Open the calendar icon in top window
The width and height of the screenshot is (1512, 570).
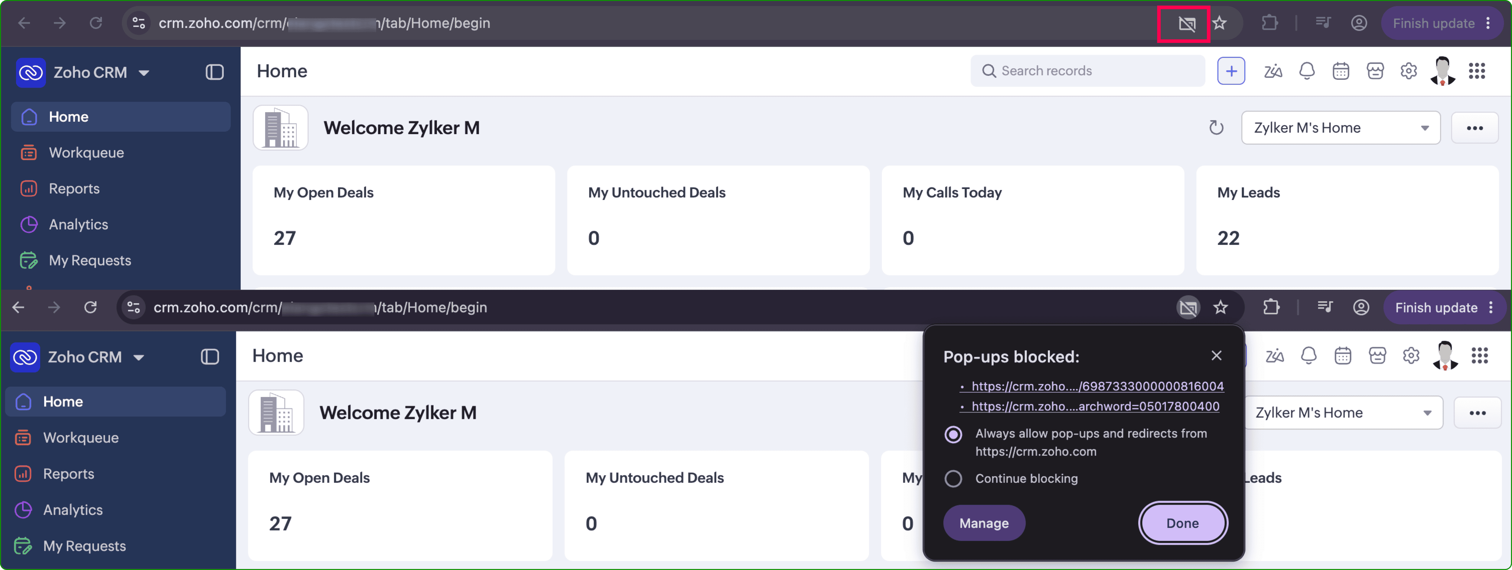coord(1341,72)
